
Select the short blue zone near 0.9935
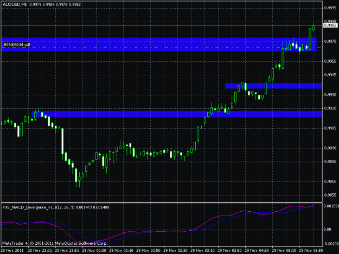[273, 86]
